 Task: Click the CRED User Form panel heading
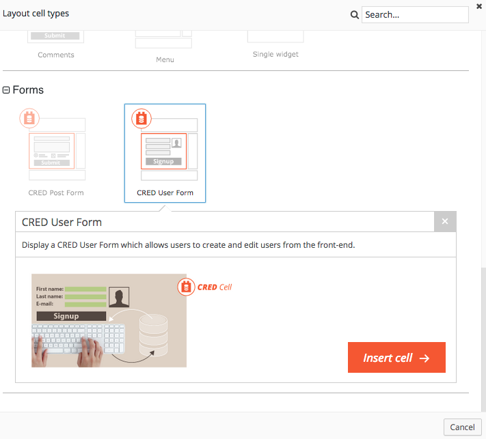[x=62, y=222]
